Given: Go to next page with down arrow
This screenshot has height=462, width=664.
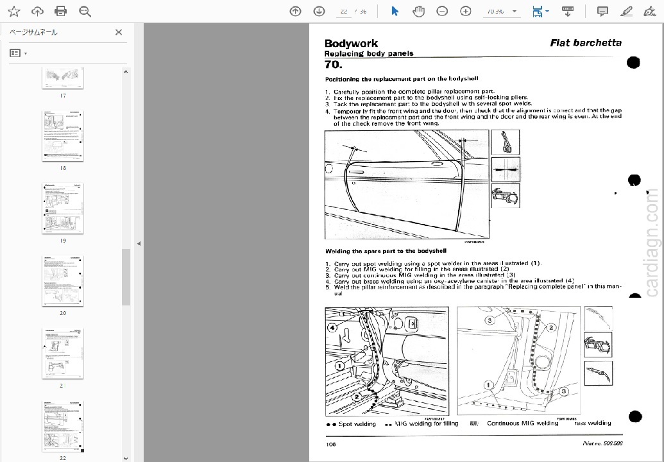Looking at the screenshot, I should coord(319,12).
